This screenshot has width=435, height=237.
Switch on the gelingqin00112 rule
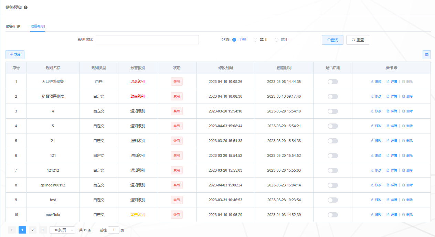[x=333, y=185]
